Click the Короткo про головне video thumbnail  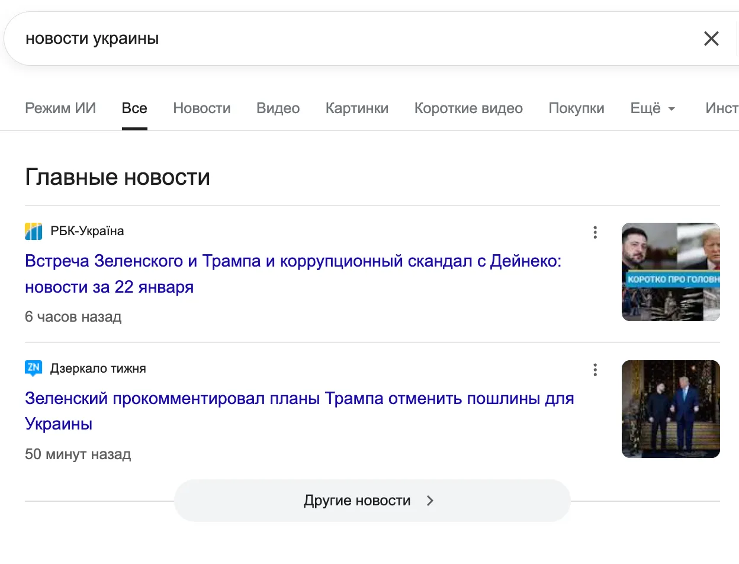coord(670,271)
